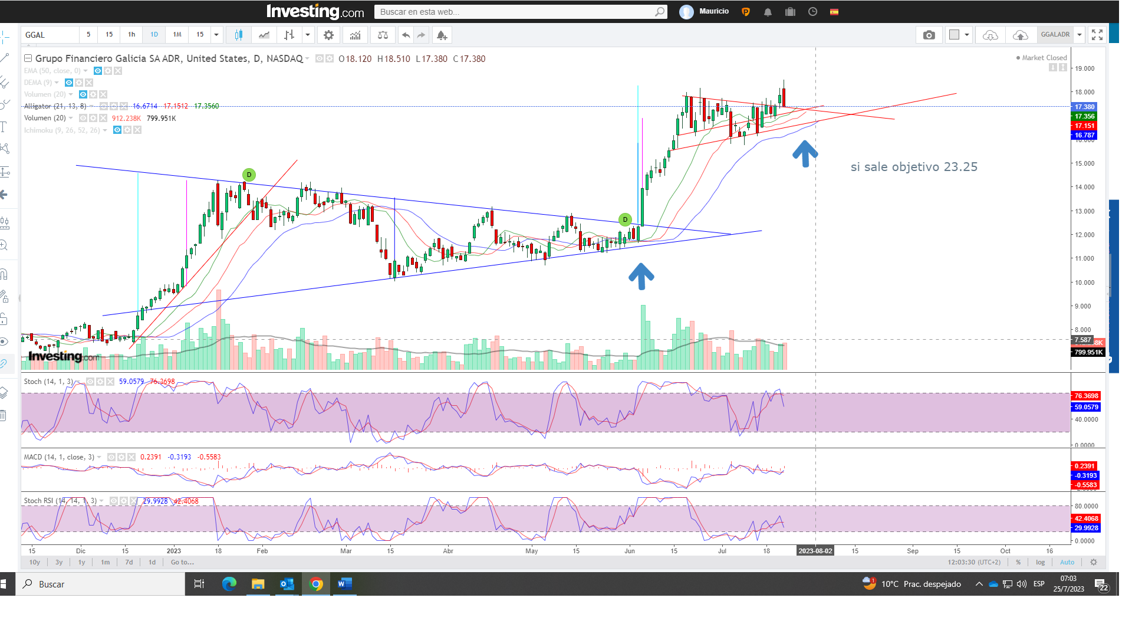Click the 'Go to...' date link
The height and width of the screenshot is (637, 1132).
click(x=182, y=562)
